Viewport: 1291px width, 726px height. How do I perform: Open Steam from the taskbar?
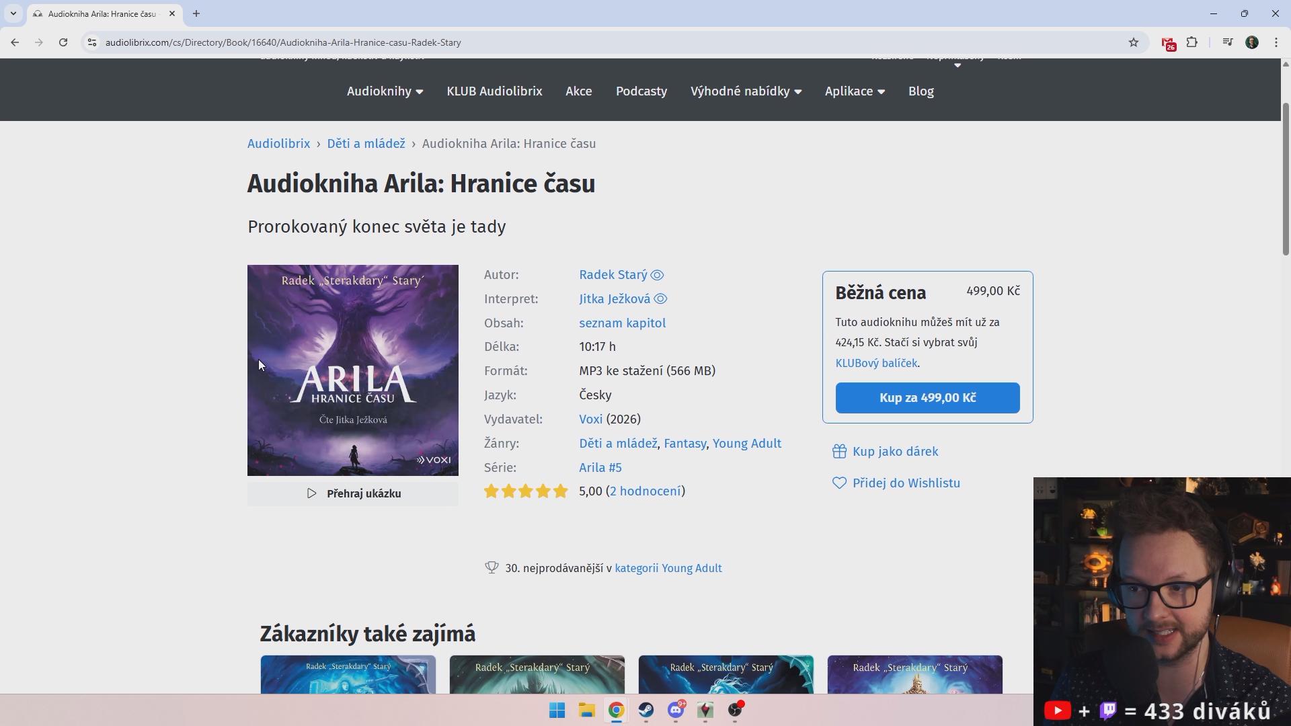(x=645, y=711)
